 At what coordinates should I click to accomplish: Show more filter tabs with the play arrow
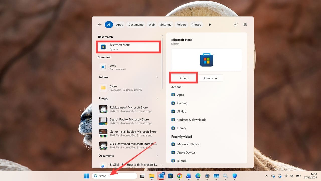click(210, 25)
